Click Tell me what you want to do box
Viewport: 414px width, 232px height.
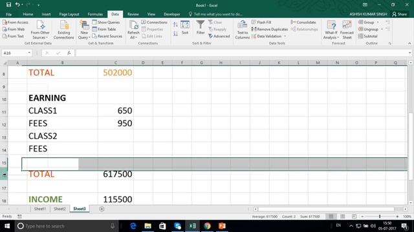click(x=215, y=14)
